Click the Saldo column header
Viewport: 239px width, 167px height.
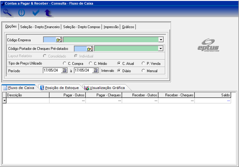pos(213,95)
